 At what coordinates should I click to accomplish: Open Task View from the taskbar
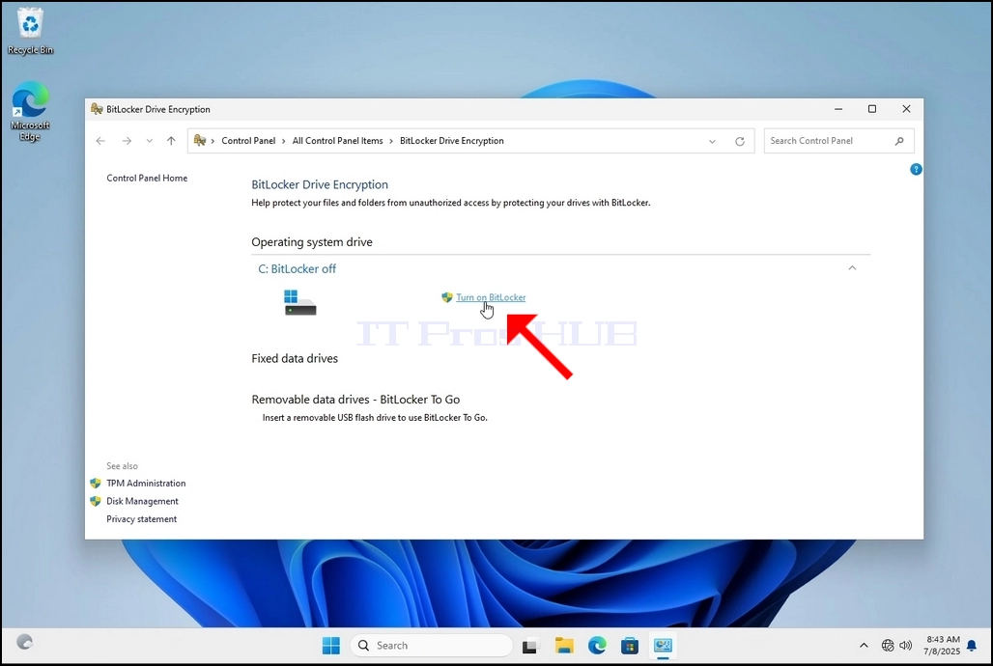tap(529, 646)
